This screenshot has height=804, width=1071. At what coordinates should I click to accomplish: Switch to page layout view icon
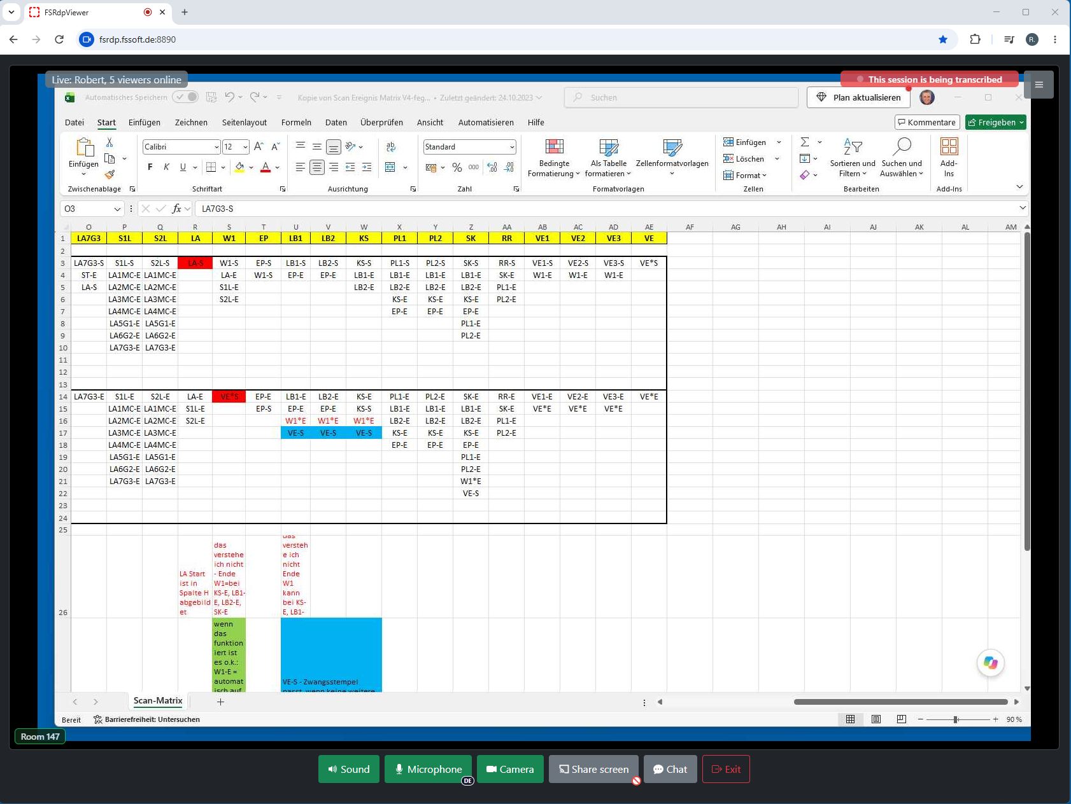(x=876, y=719)
